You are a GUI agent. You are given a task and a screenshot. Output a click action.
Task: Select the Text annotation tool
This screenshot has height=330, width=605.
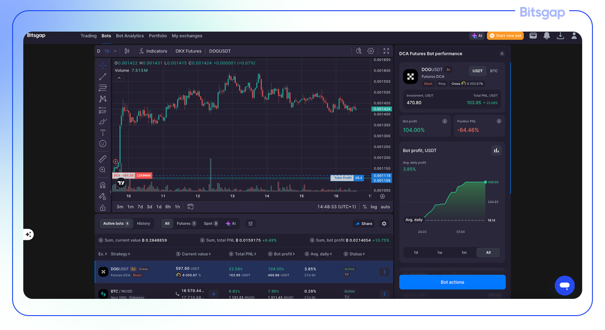coord(103,132)
